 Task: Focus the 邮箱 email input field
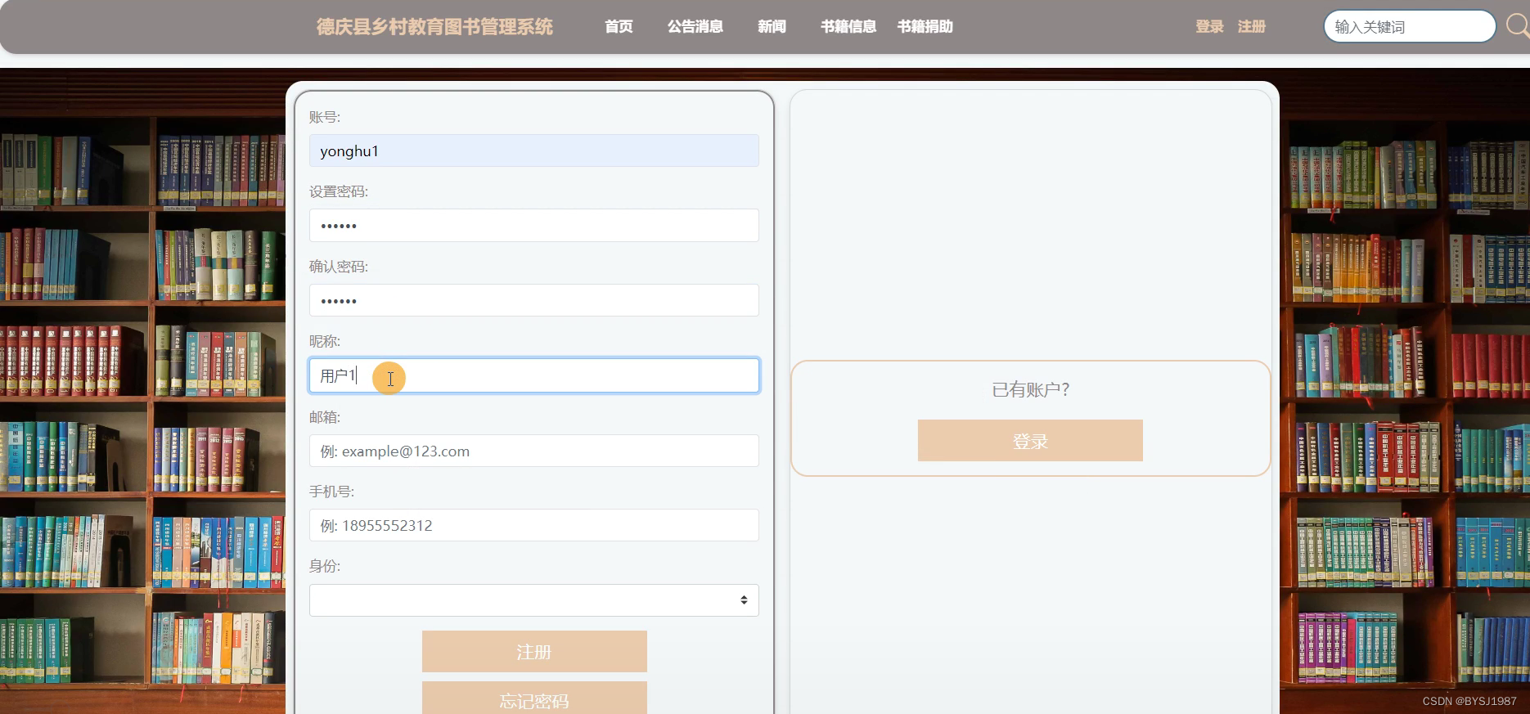[534, 451]
